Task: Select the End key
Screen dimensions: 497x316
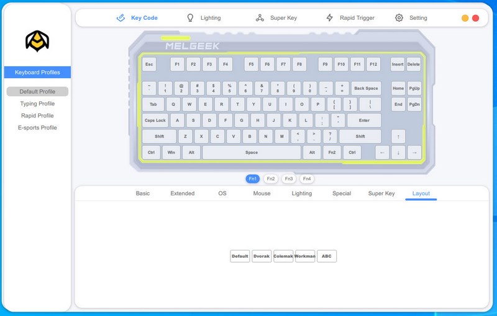Action: [x=398, y=104]
